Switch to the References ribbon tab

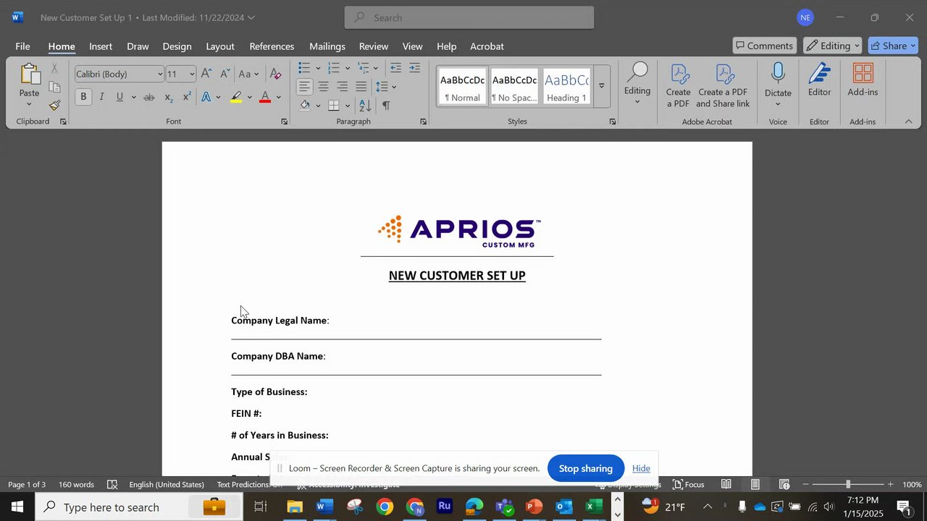point(272,46)
